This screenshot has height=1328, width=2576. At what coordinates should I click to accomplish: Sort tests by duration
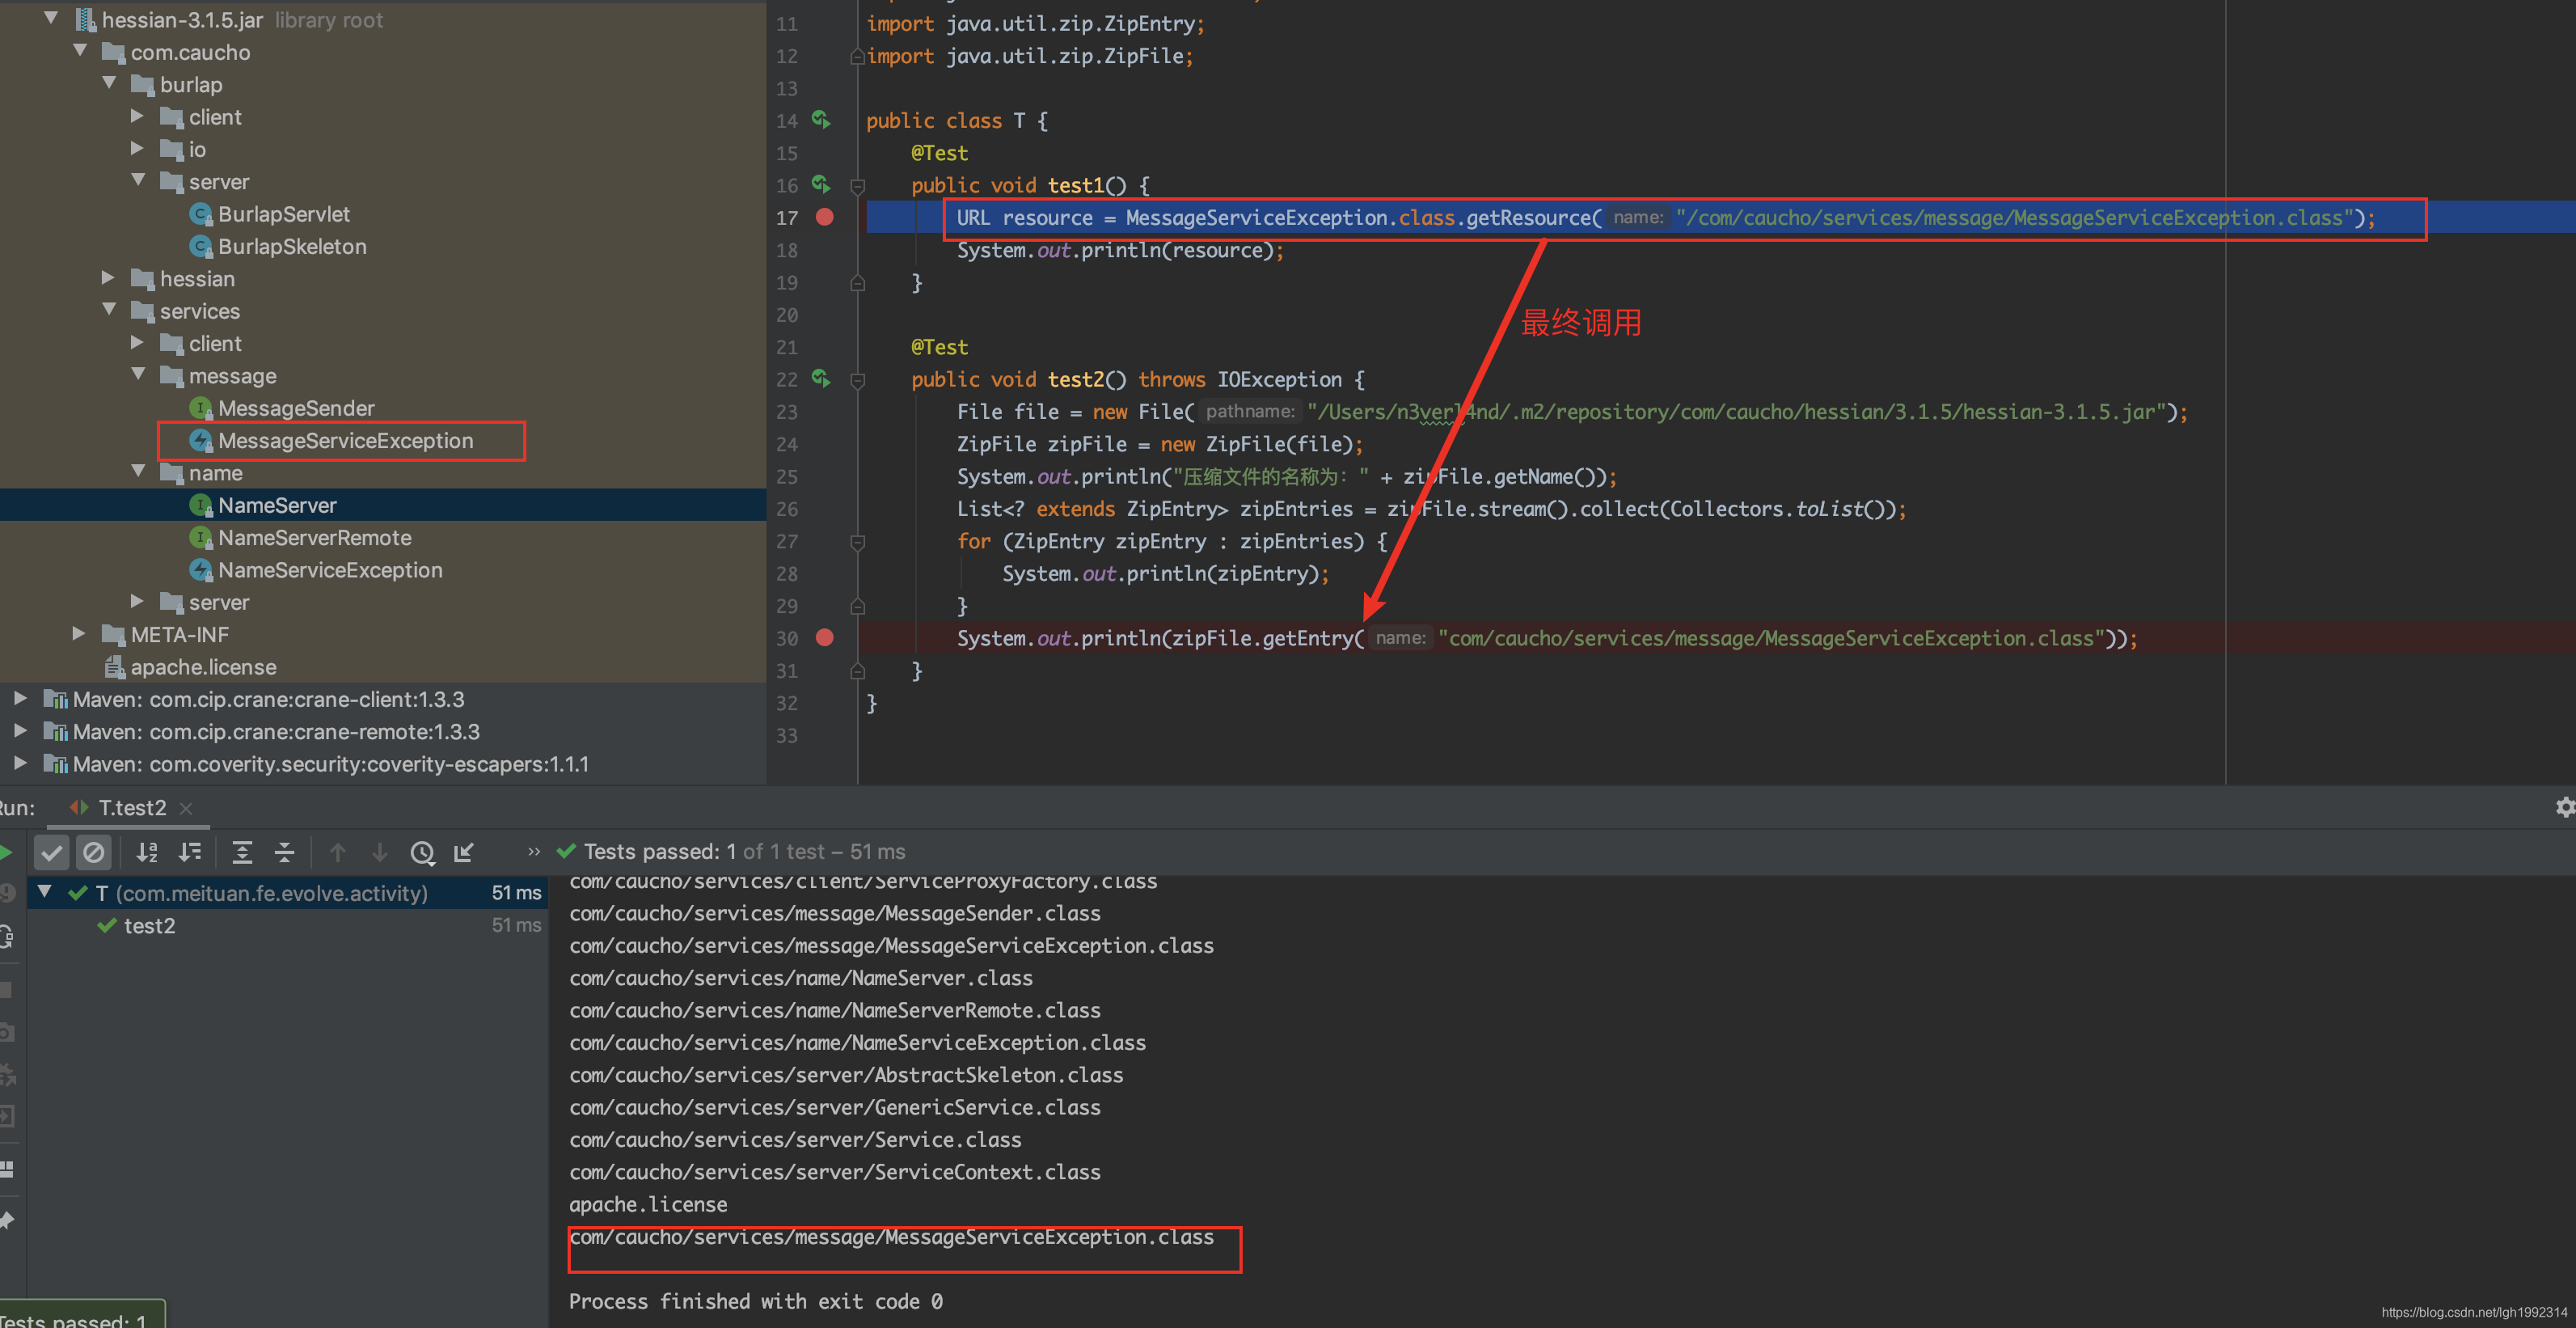click(189, 852)
